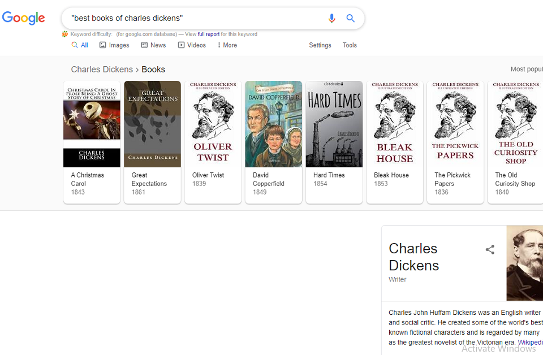Click the 'A Christmas Carol' title text
The image size is (543, 355).
pos(88,179)
